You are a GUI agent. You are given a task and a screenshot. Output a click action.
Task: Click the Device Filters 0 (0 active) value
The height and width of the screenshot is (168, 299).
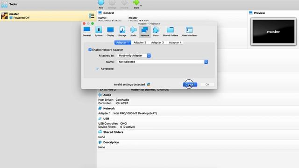(x=128, y=127)
